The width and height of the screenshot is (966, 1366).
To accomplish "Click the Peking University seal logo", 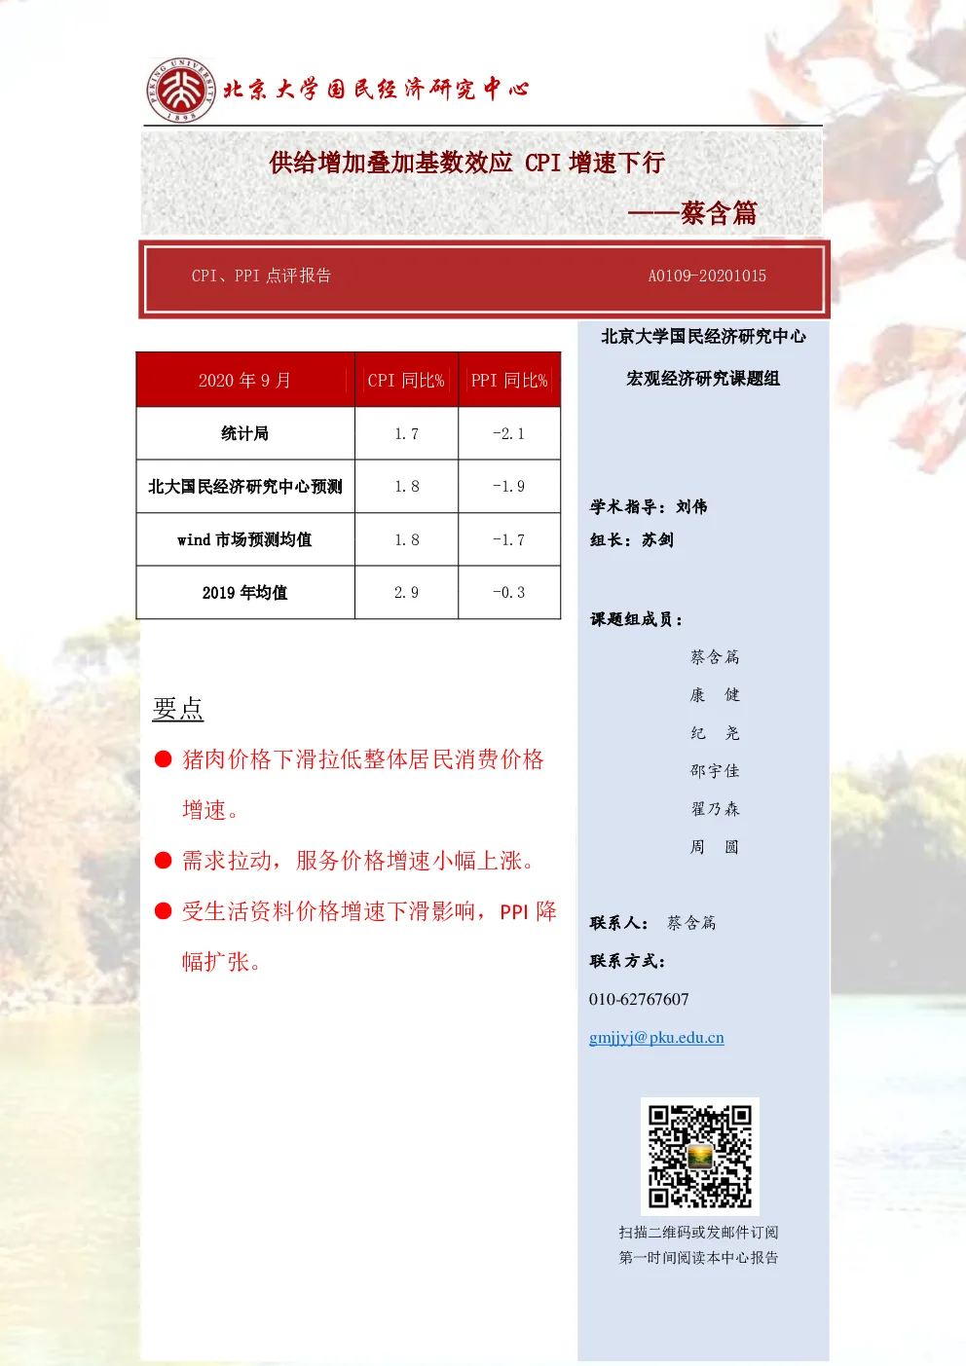I will tap(182, 90).
